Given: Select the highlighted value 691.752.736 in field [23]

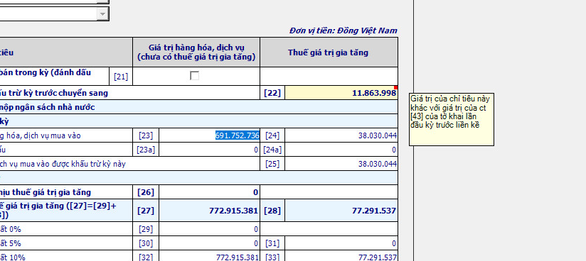Looking at the screenshot, I should (238, 135).
